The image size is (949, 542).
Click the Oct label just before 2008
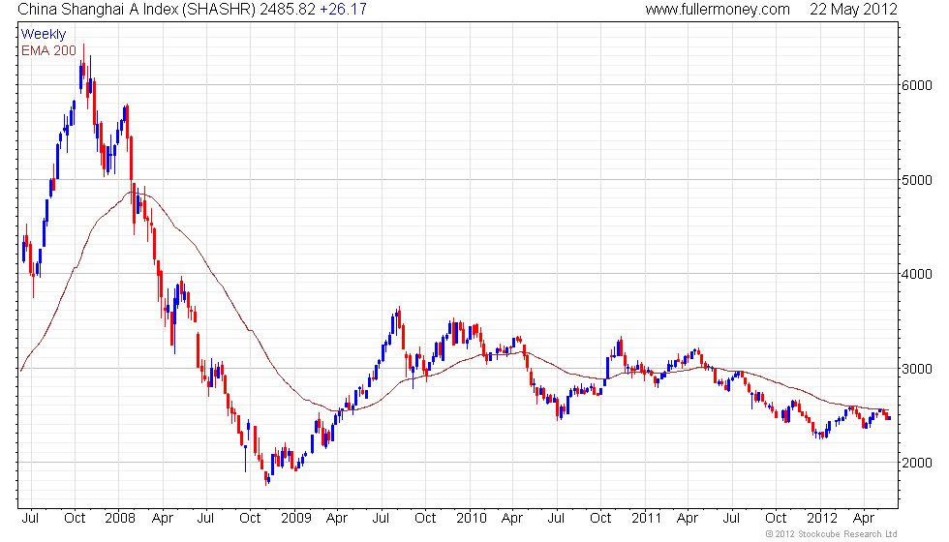click(x=76, y=518)
